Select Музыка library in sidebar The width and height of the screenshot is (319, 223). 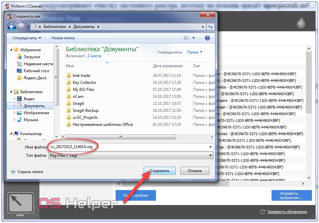point(31,120)
